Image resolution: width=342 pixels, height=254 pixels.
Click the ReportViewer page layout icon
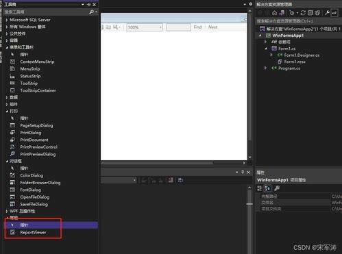[108, 27]
